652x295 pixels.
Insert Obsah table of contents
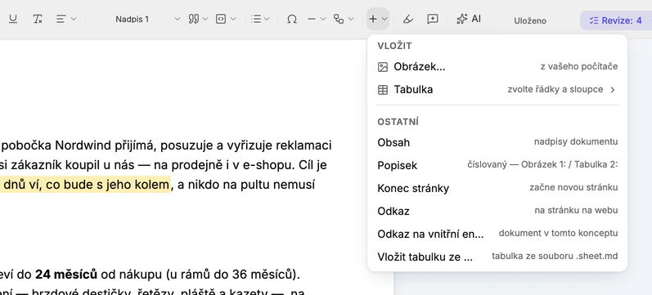(497, 142)
